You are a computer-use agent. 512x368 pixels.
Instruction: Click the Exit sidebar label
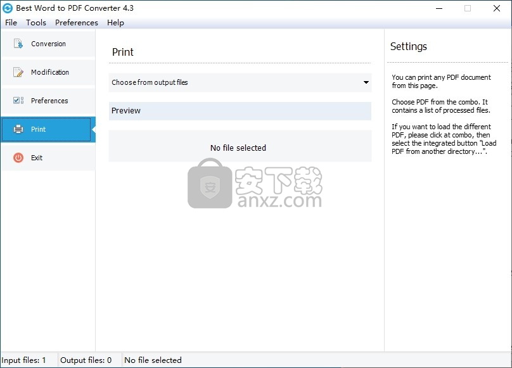click(37, 158)
